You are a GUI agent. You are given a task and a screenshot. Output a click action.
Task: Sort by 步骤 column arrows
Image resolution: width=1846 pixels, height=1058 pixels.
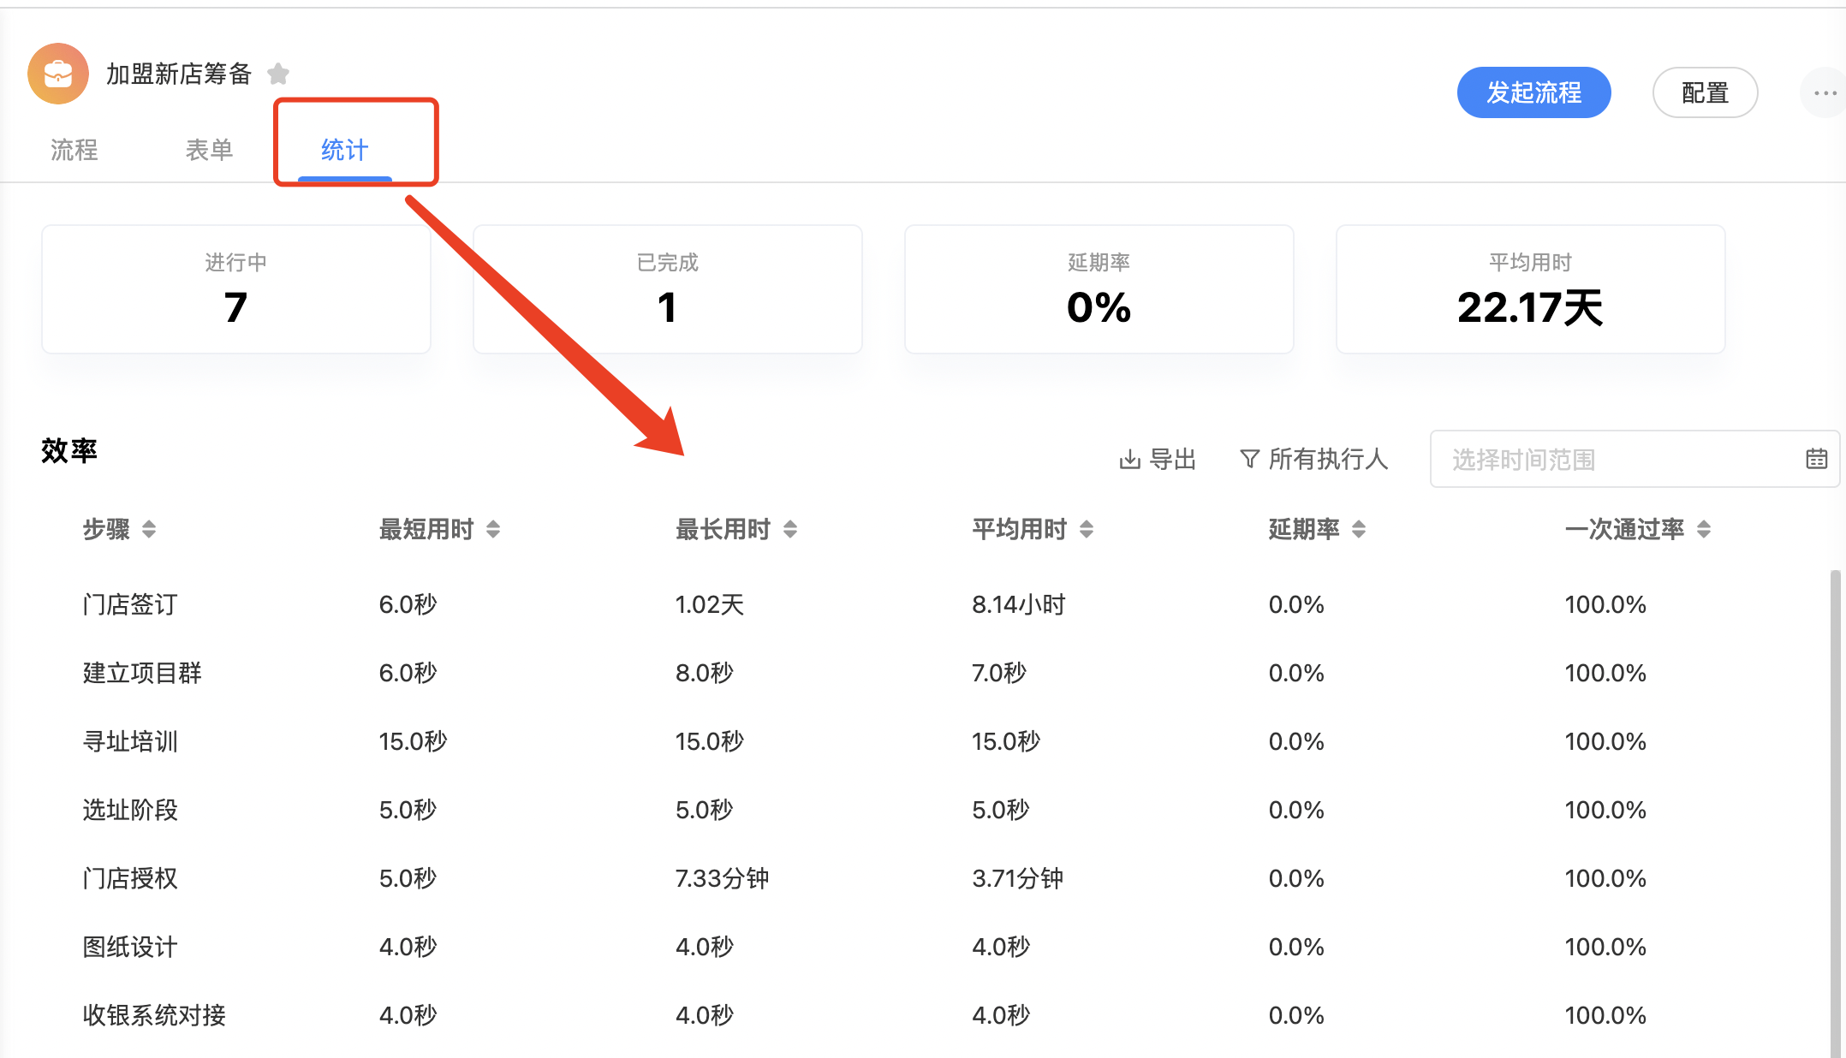point(149,529)
